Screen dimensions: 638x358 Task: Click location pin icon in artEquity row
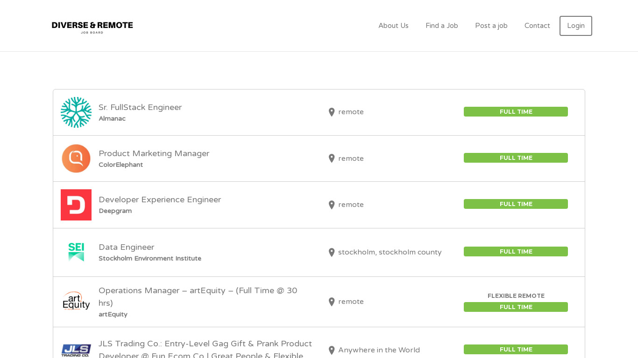(x=332, y=302)
